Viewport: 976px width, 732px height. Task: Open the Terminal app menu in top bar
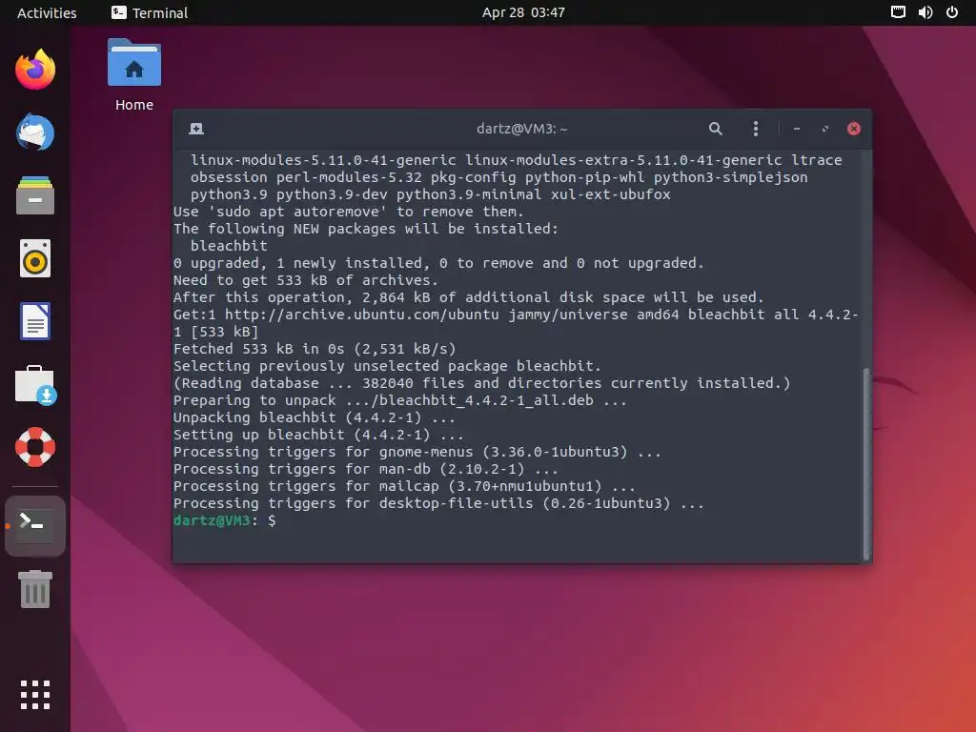(150, 13)
